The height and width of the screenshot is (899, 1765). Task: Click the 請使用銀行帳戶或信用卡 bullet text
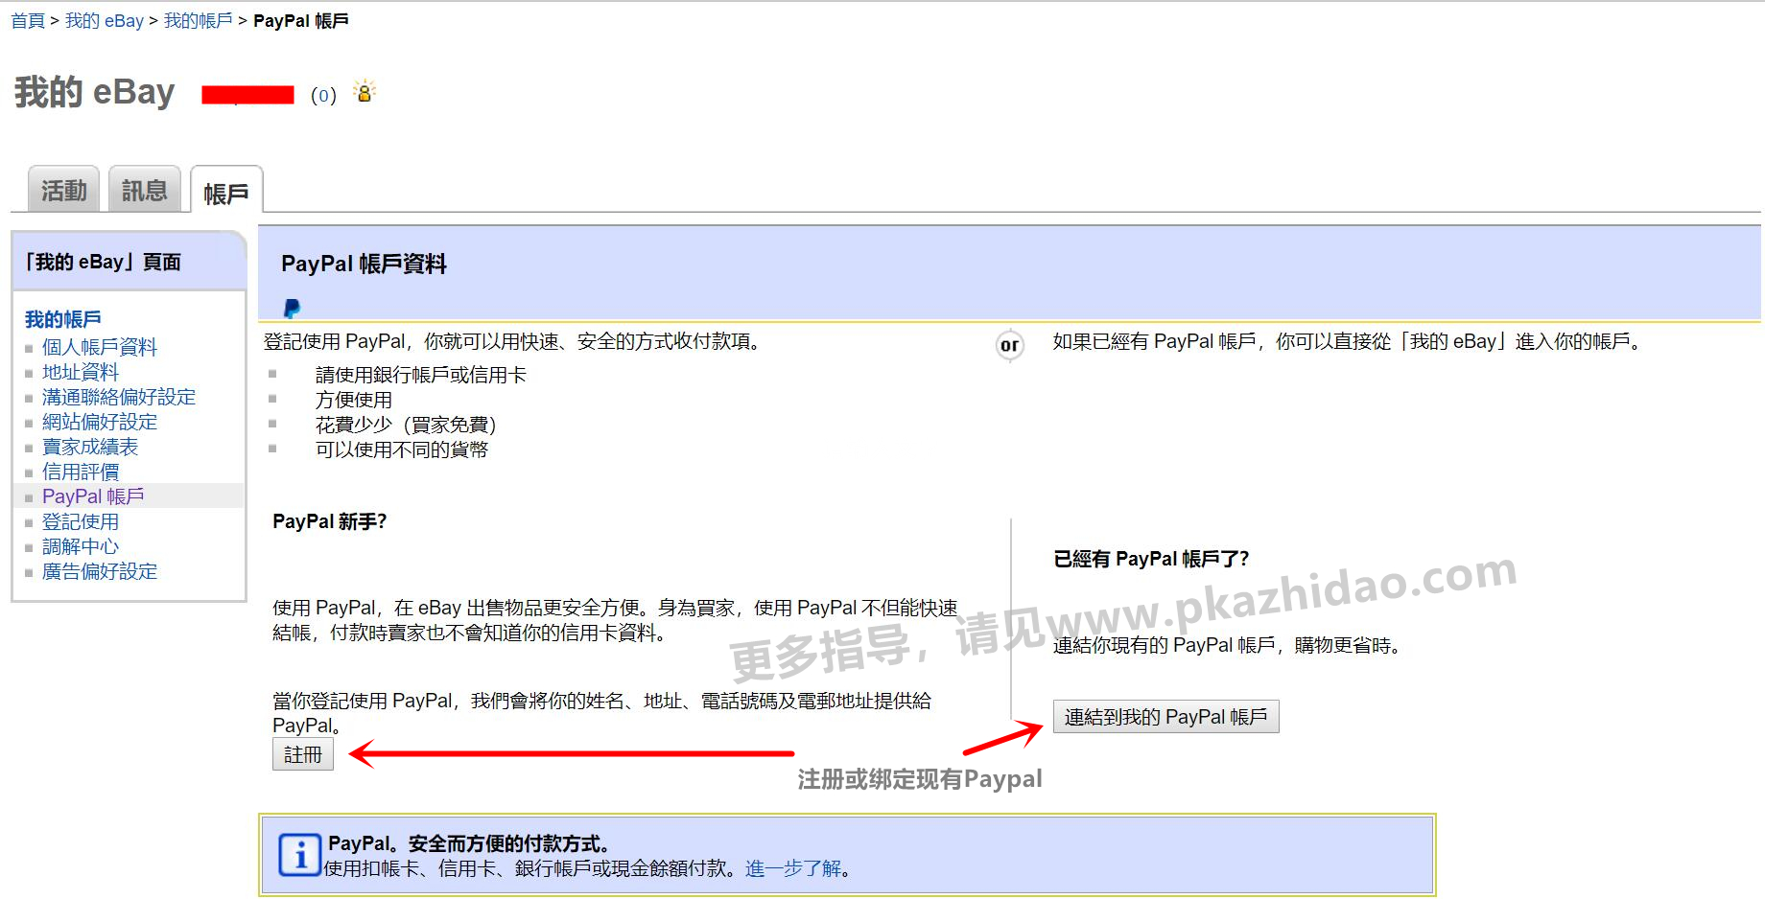(x=420, y=375)
